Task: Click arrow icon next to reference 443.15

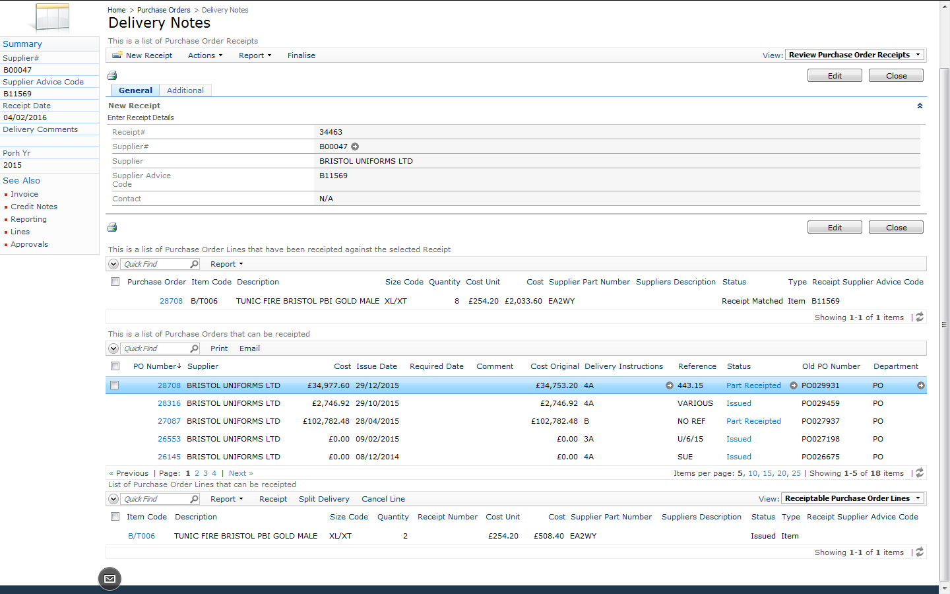Action: (x=670, y=385)
